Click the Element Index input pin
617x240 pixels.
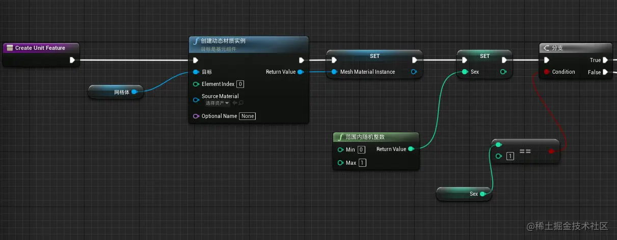tap(196, 84)
